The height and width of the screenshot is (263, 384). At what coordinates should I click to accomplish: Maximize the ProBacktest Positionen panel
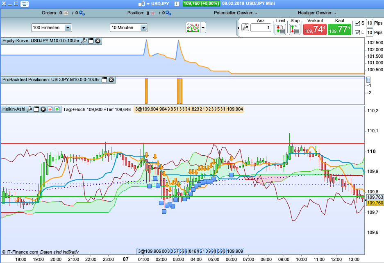105,80
